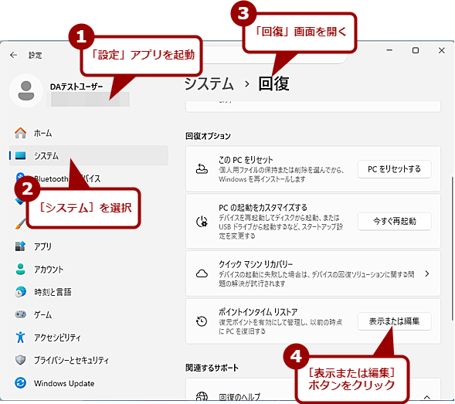Expand クイック マシン リカバリー chevron
Image resolution: width=455 pixels, height=404 pixels.
427,273
